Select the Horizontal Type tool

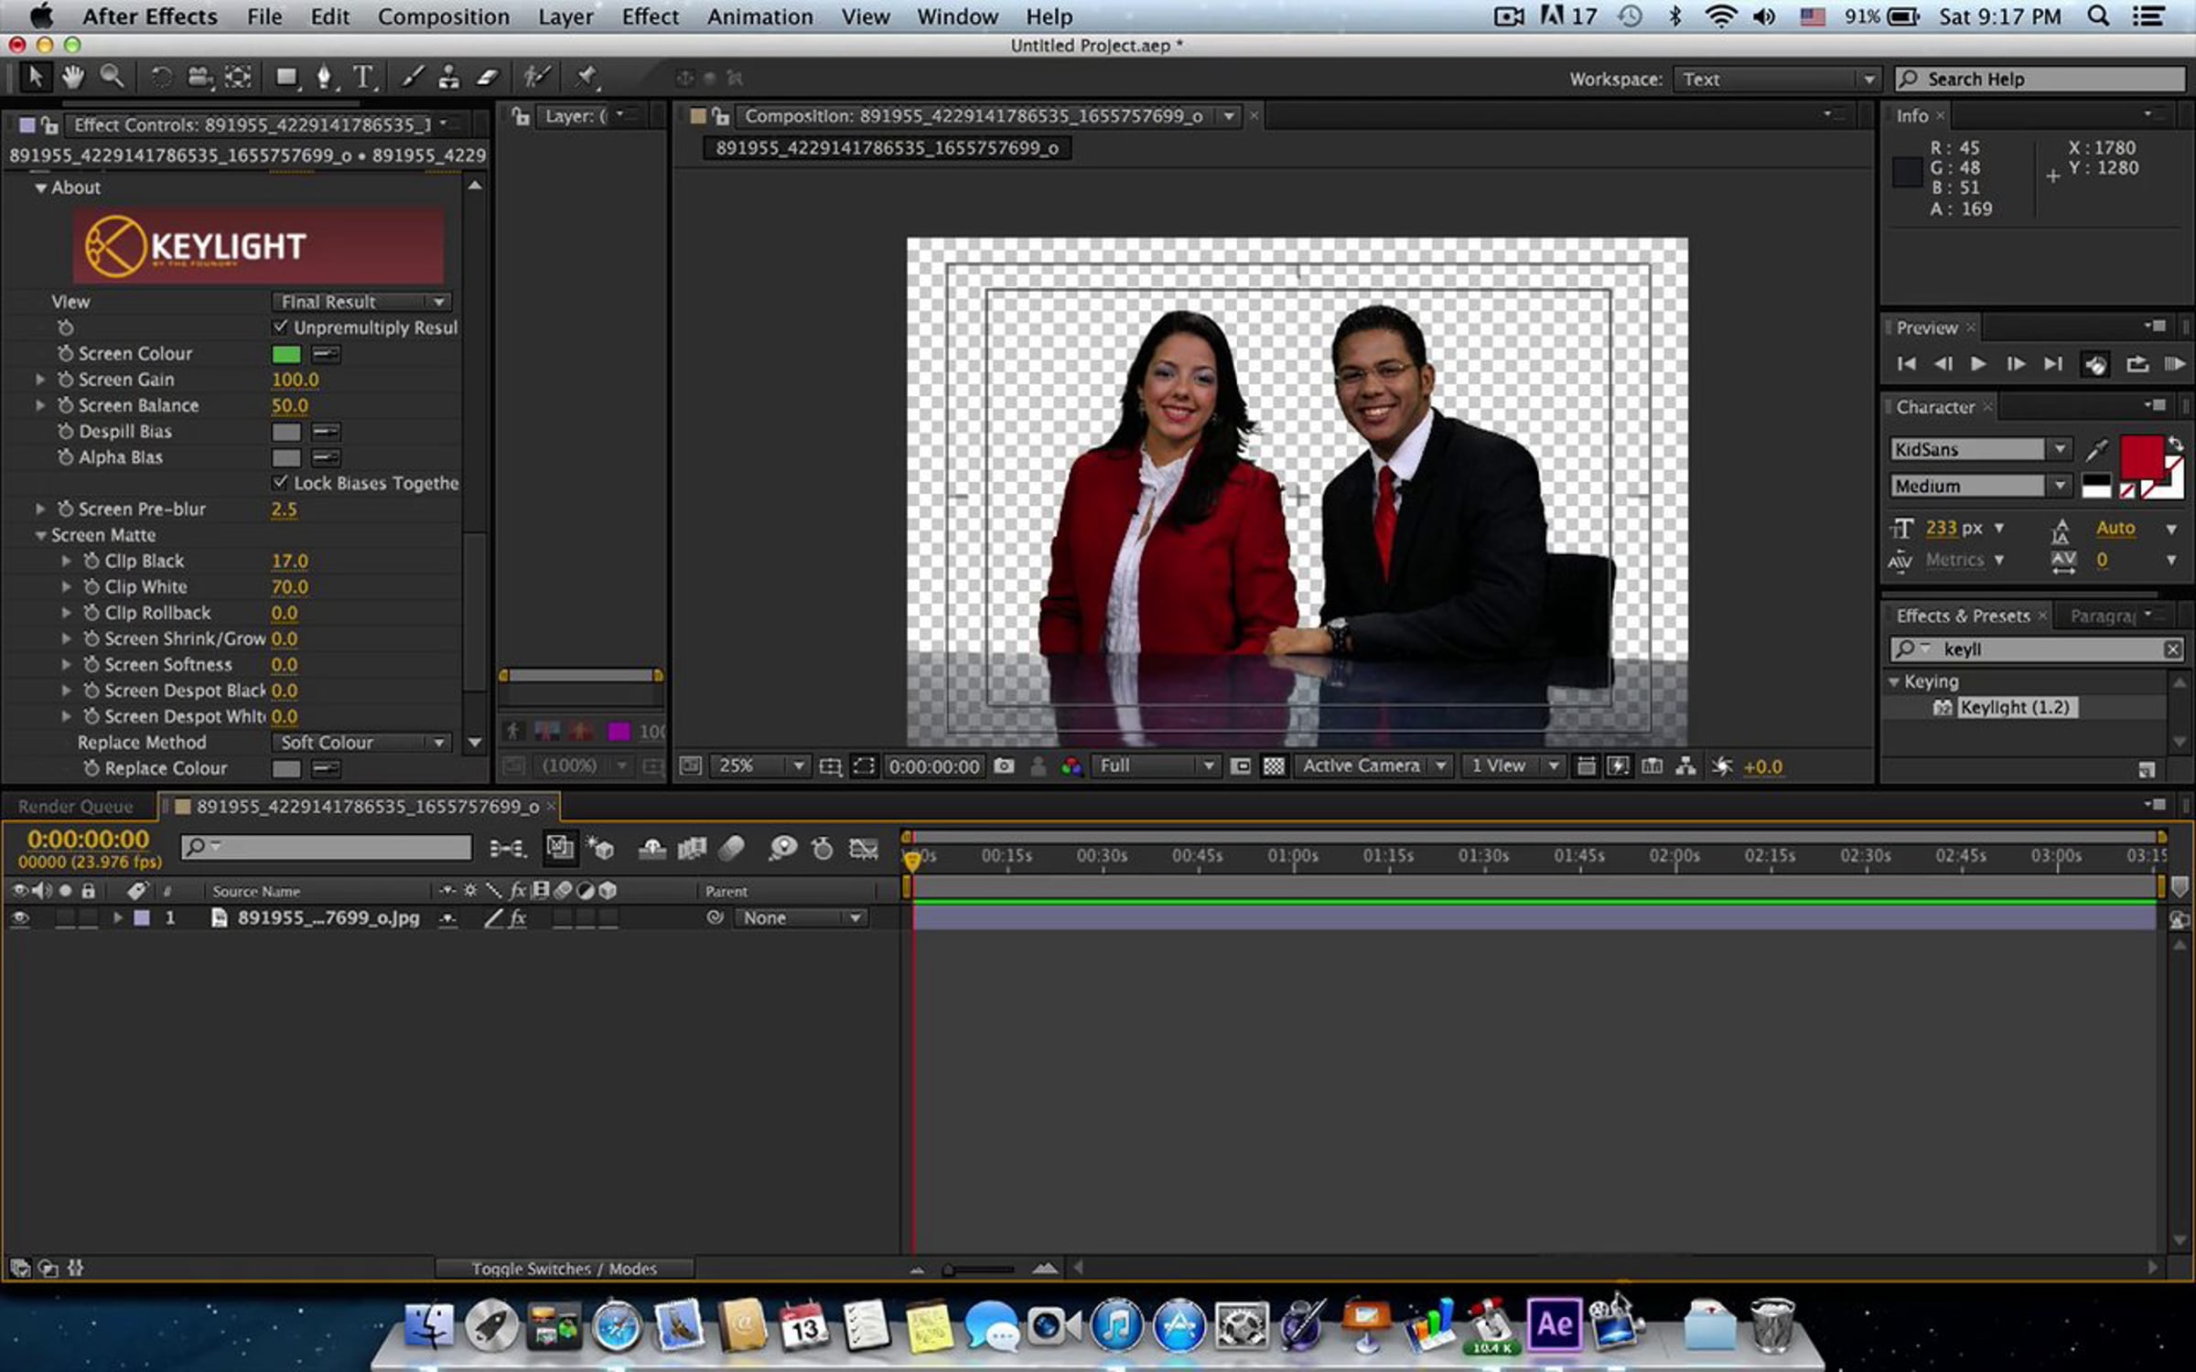point(363,78)
